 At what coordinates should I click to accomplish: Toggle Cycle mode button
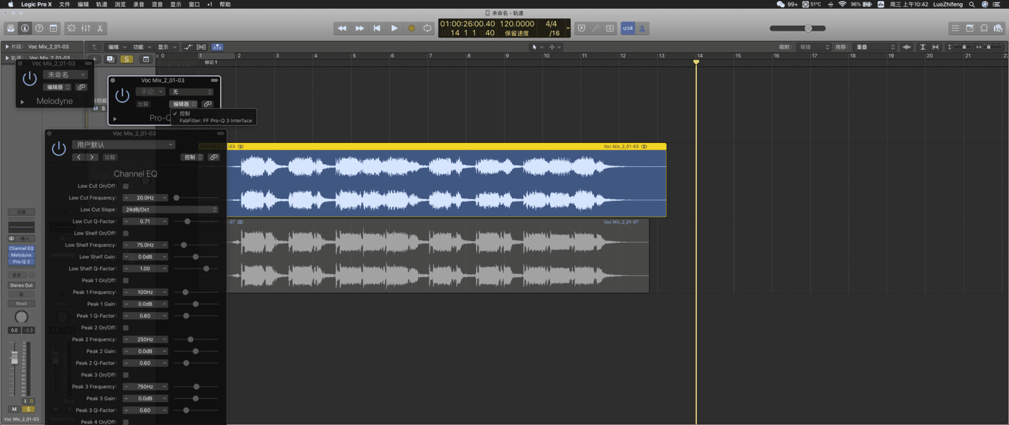tap(428, 28)
